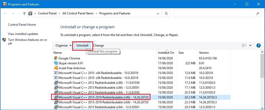Click version 83.0.4103.106 cell
Image resolution: width=265 pixels, height=110 pixels.
click(208, 58)
